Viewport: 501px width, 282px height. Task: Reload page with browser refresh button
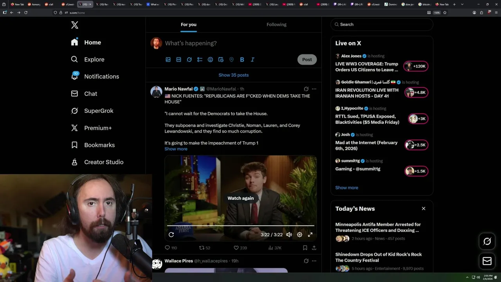click(x=26, y=13)
